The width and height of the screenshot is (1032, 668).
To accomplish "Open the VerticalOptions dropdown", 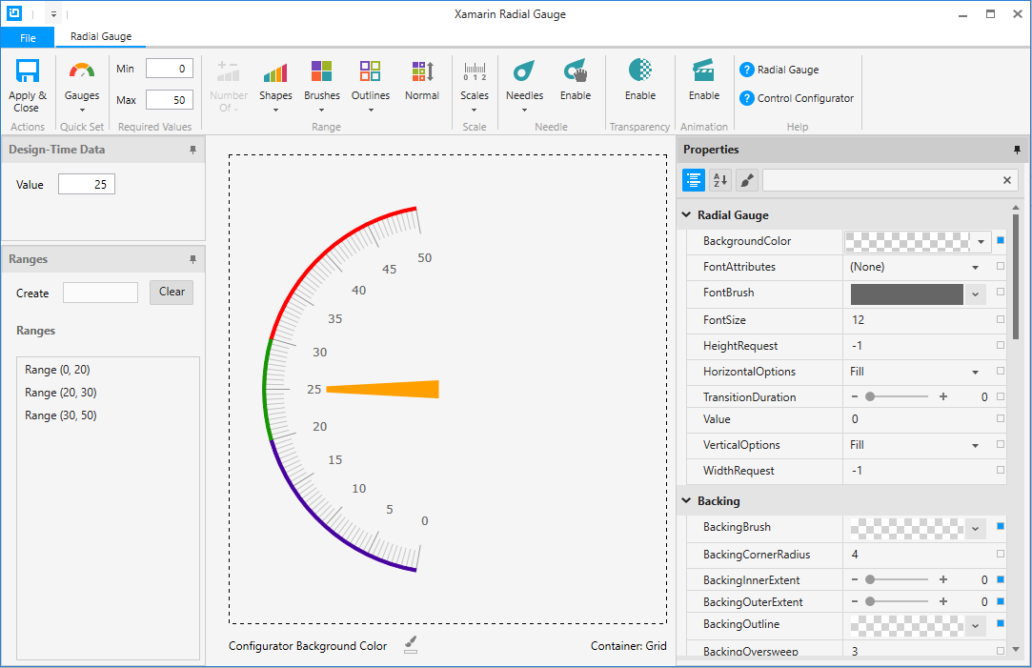I will (x=976, y=446).
